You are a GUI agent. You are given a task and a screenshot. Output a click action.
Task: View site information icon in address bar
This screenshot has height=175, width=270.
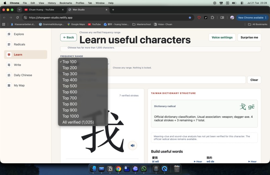pyautogui.click(x=25, y=17)
